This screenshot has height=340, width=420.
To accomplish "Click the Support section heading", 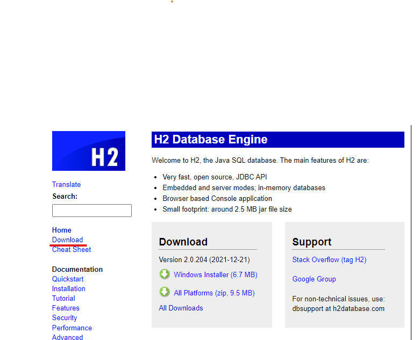I will point(312,242).
